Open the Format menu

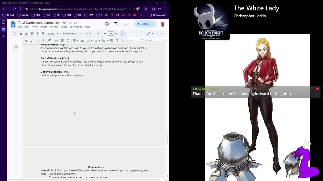[x=54, y=27]
